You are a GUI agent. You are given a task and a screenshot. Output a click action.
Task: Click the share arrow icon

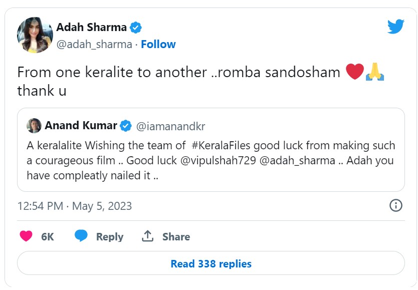tap(148, 236)
